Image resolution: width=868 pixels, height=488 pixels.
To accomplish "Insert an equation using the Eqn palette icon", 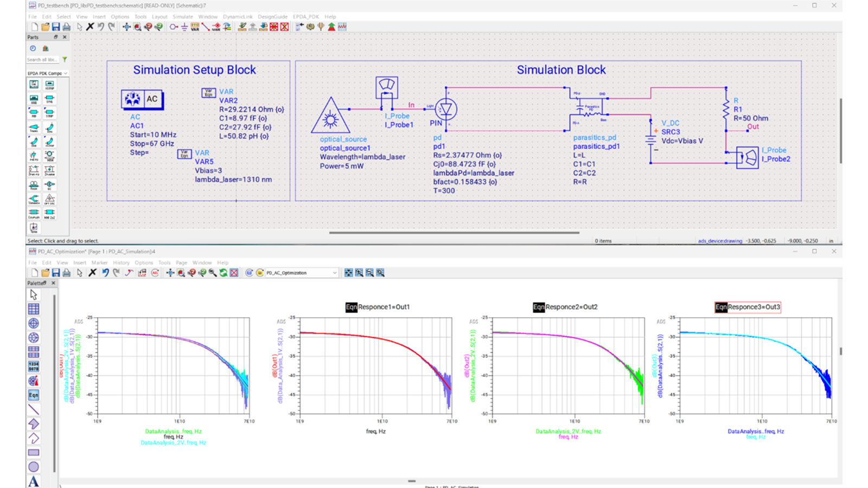I will [x=33, y=395].
